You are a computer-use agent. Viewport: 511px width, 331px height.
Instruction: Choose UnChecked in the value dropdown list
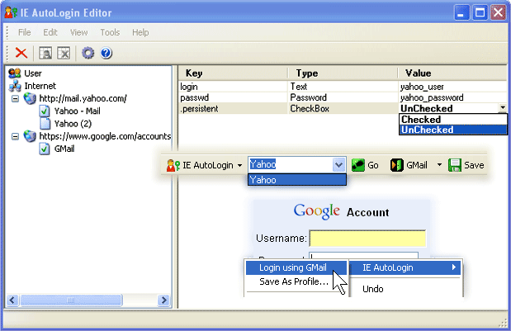453,130
